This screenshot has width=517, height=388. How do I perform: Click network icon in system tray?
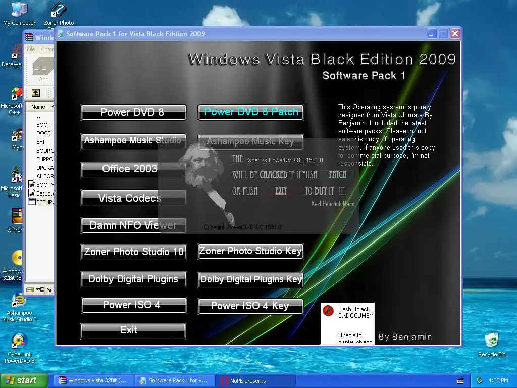(480, 380)
